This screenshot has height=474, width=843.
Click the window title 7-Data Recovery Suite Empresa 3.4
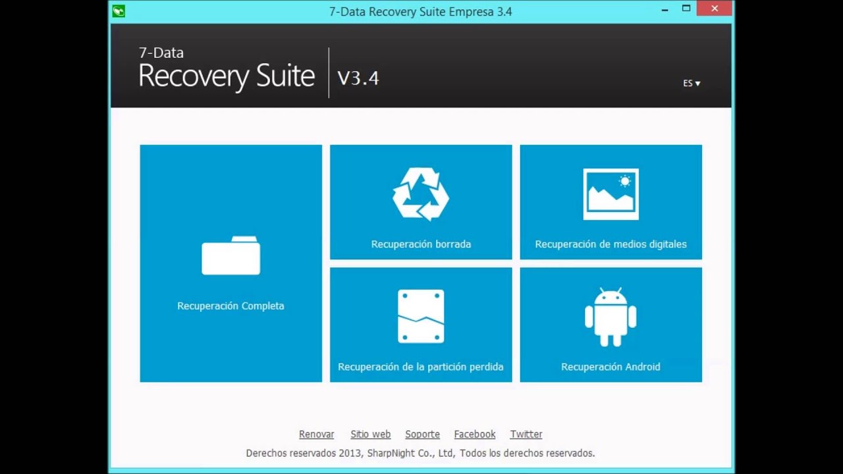click(421, 12)
